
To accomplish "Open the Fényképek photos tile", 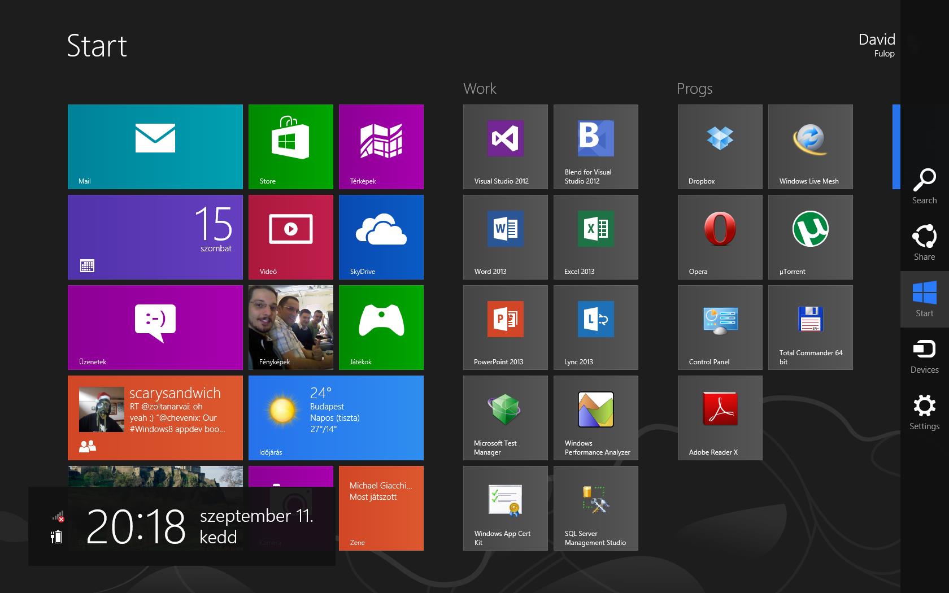I will pos(291,328).
